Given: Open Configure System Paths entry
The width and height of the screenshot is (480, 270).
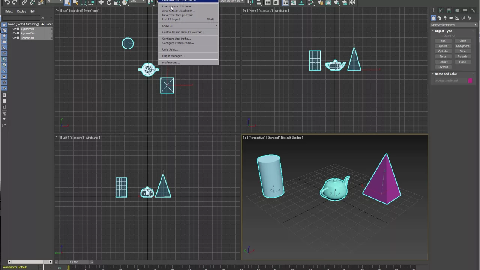Looking at the screenshot, I should click(178, 43).
